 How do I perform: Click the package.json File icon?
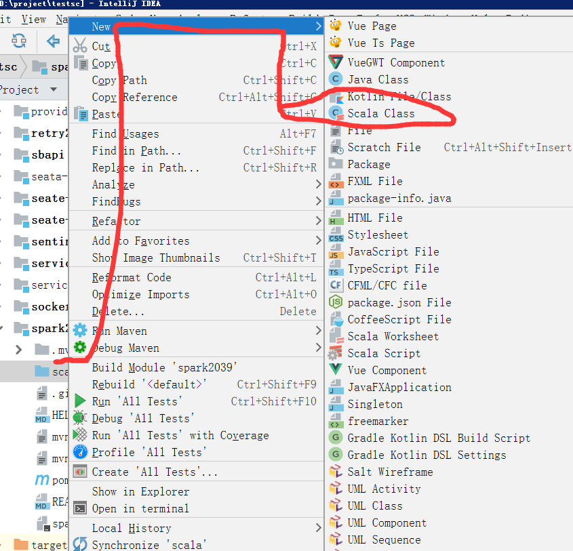coord(336,302)
